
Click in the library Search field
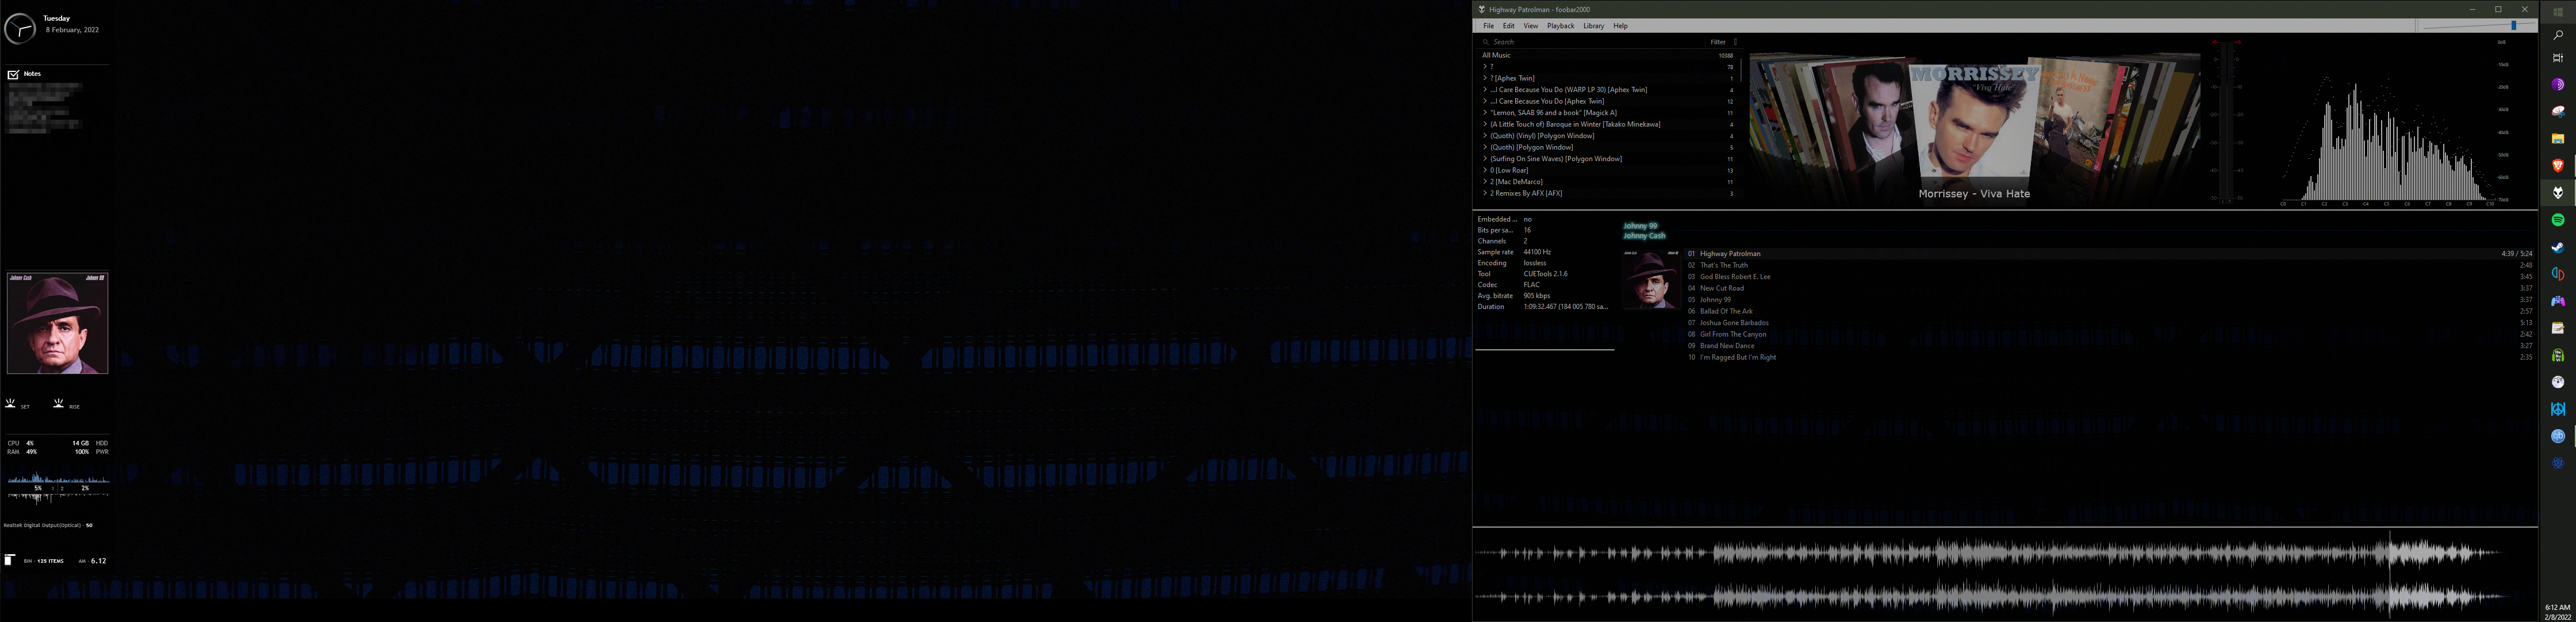(1590, 42)
